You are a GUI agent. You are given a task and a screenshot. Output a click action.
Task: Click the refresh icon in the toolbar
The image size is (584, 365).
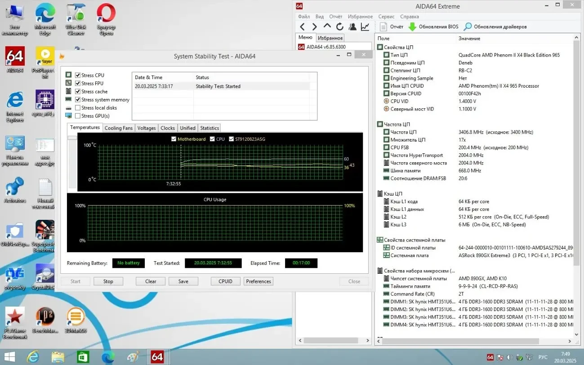[x=340, y=27]
